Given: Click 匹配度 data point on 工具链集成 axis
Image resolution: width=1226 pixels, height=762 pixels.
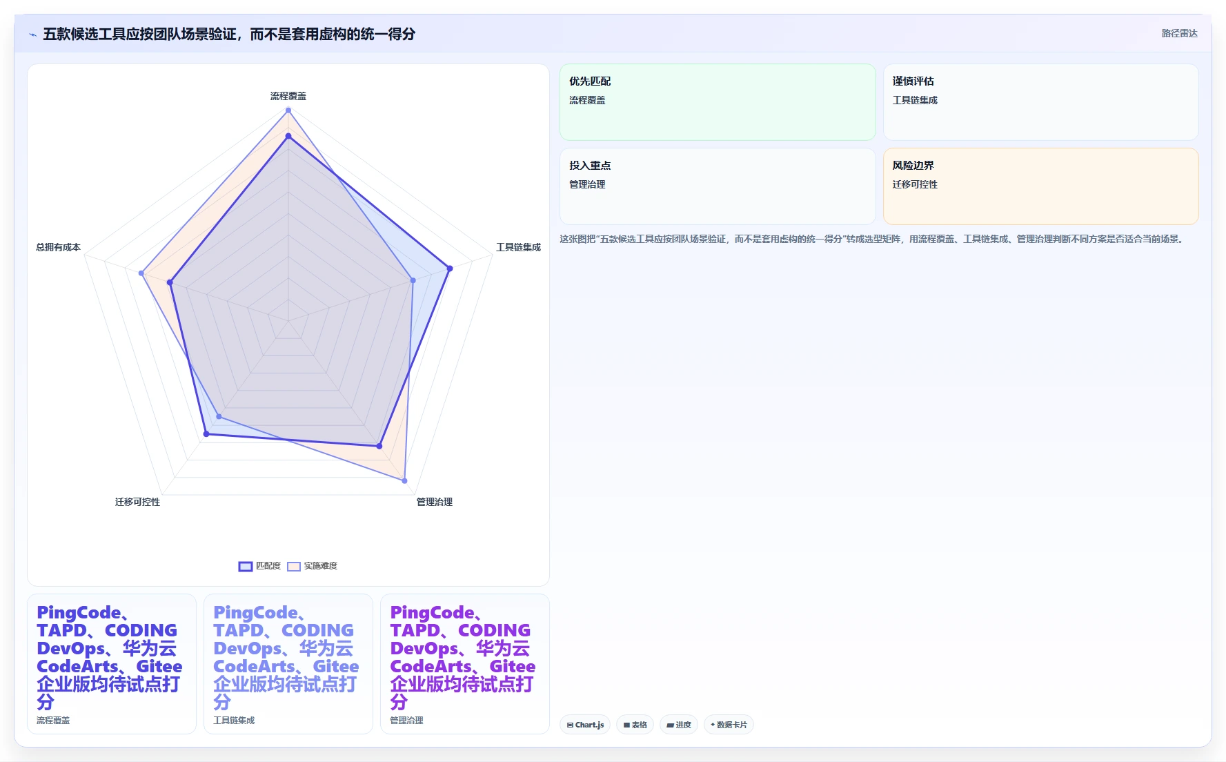Looking at the screenshot, I should tap(450, 268).
